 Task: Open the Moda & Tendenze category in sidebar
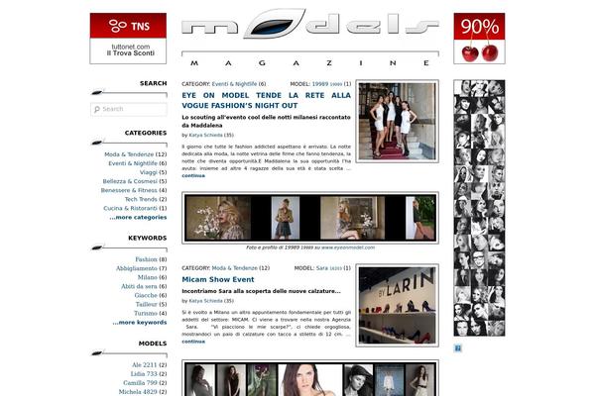(x=129, y=154)
